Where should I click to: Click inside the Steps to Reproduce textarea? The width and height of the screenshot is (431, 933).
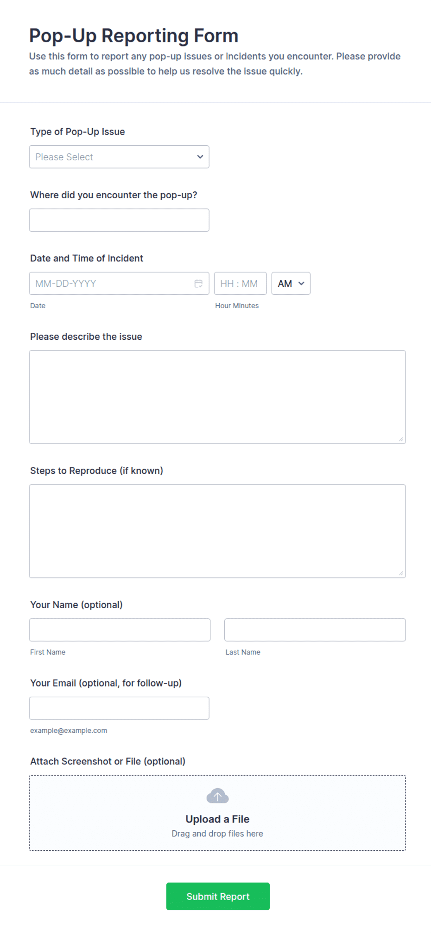217,531
